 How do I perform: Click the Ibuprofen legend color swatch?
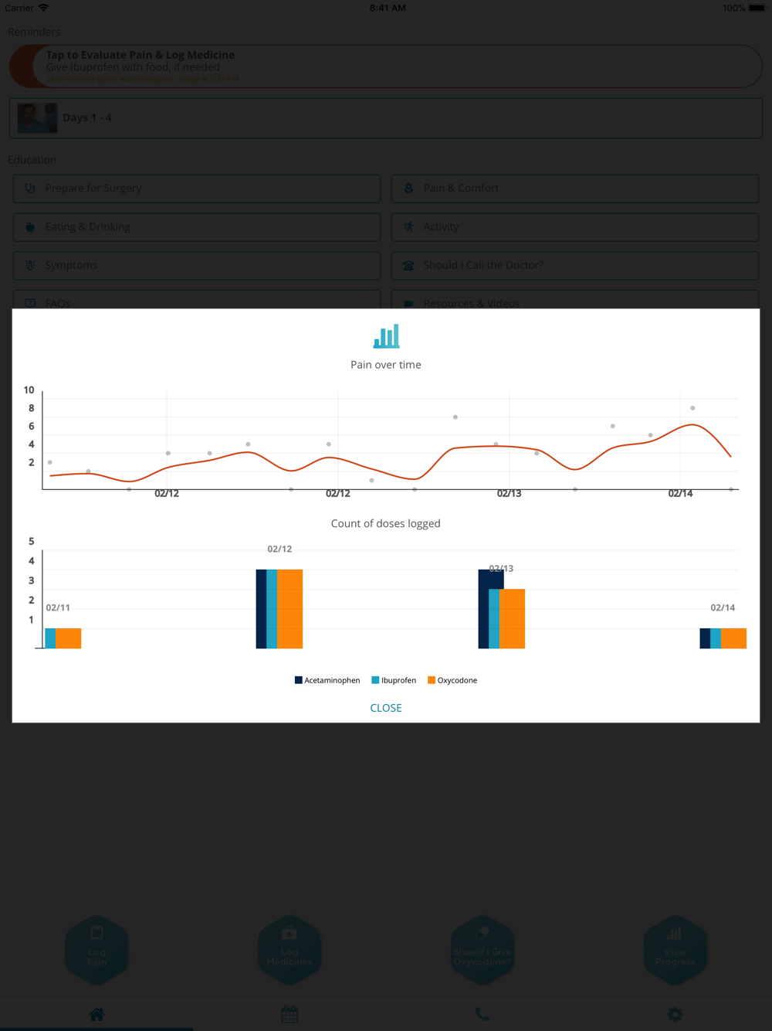[x=375, y=680]
